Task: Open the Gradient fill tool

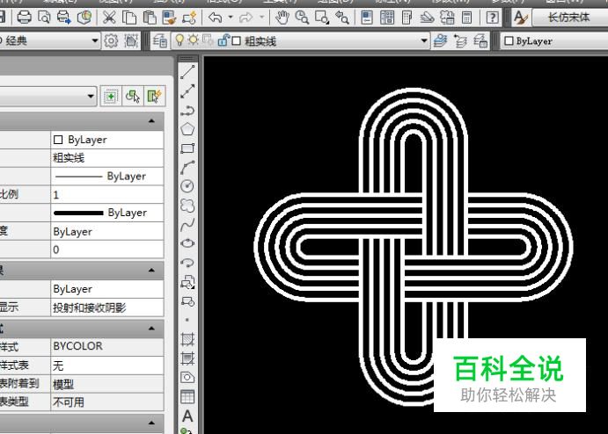Action: [x=187, y=358]
